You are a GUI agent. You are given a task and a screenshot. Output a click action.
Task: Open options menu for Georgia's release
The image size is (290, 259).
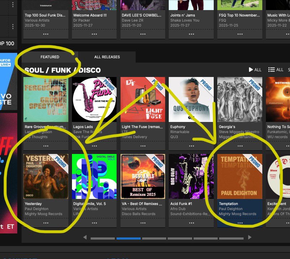(240, 146)
